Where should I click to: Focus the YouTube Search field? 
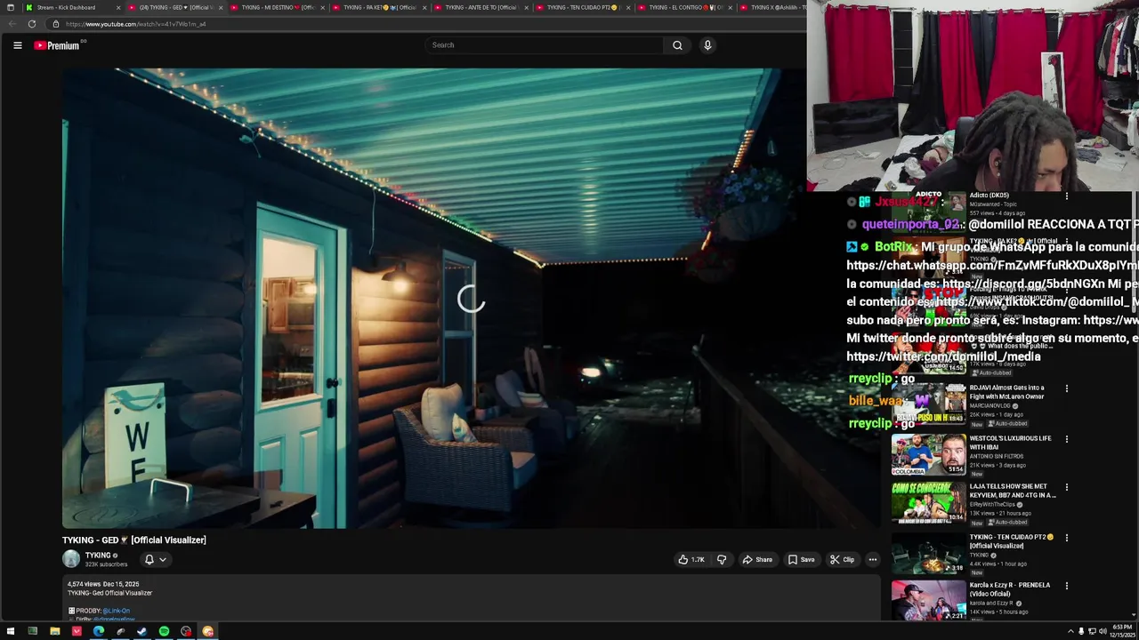click(x=544, y=45)
